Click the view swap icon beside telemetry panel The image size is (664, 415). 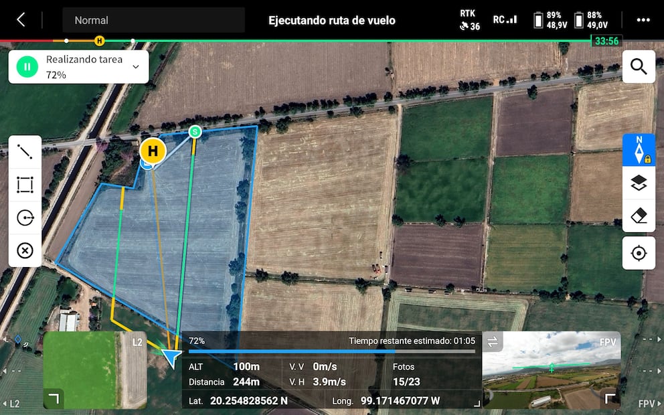point(493,341)
